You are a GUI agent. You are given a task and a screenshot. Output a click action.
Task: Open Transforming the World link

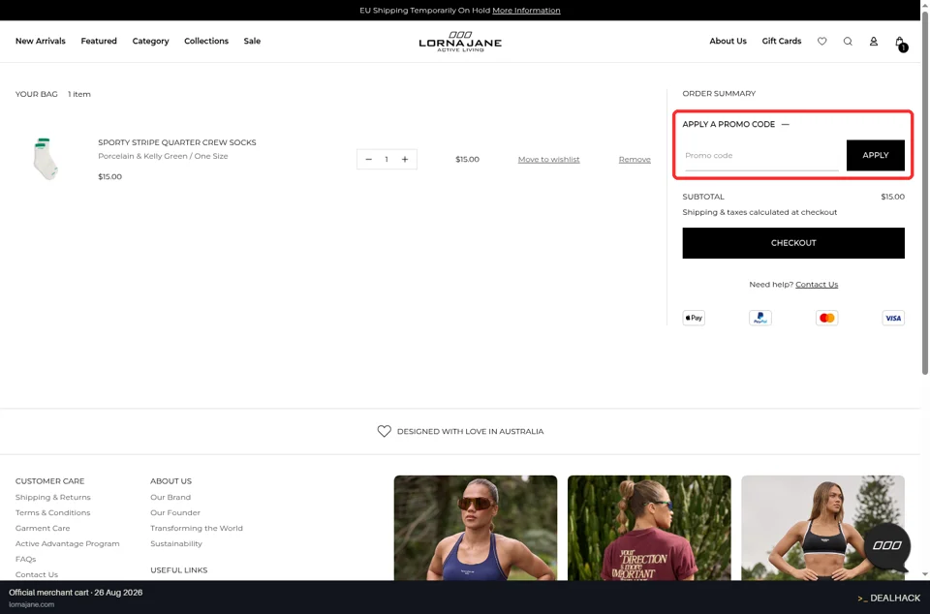tap(197, 528)
